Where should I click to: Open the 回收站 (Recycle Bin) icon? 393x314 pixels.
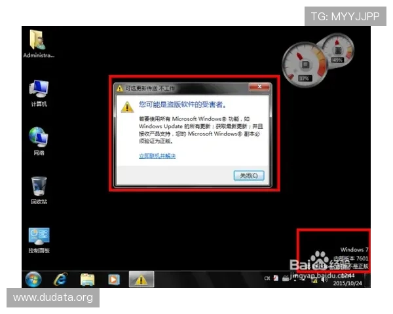[39, 188]
